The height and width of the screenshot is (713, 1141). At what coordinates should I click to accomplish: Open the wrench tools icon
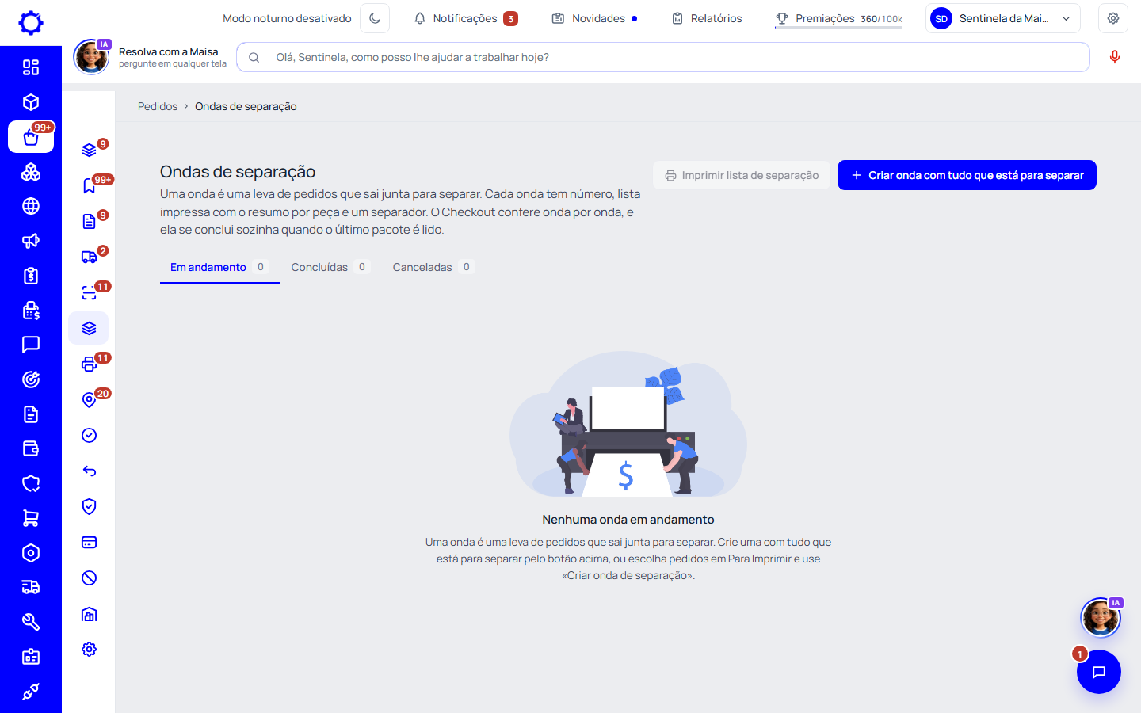click(31, 622)
